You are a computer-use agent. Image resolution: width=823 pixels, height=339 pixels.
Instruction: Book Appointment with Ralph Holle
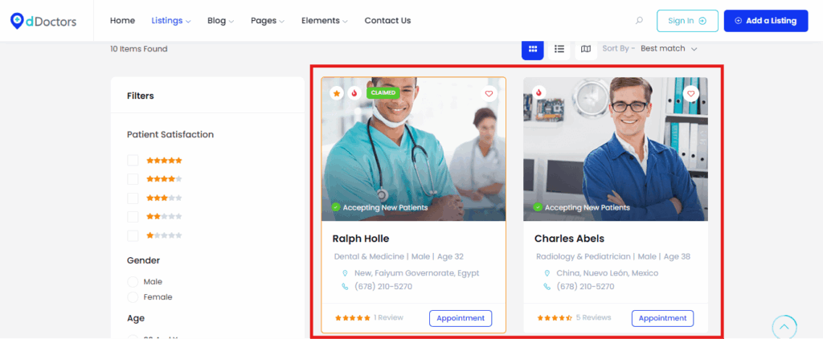click(x=461, y=319)
